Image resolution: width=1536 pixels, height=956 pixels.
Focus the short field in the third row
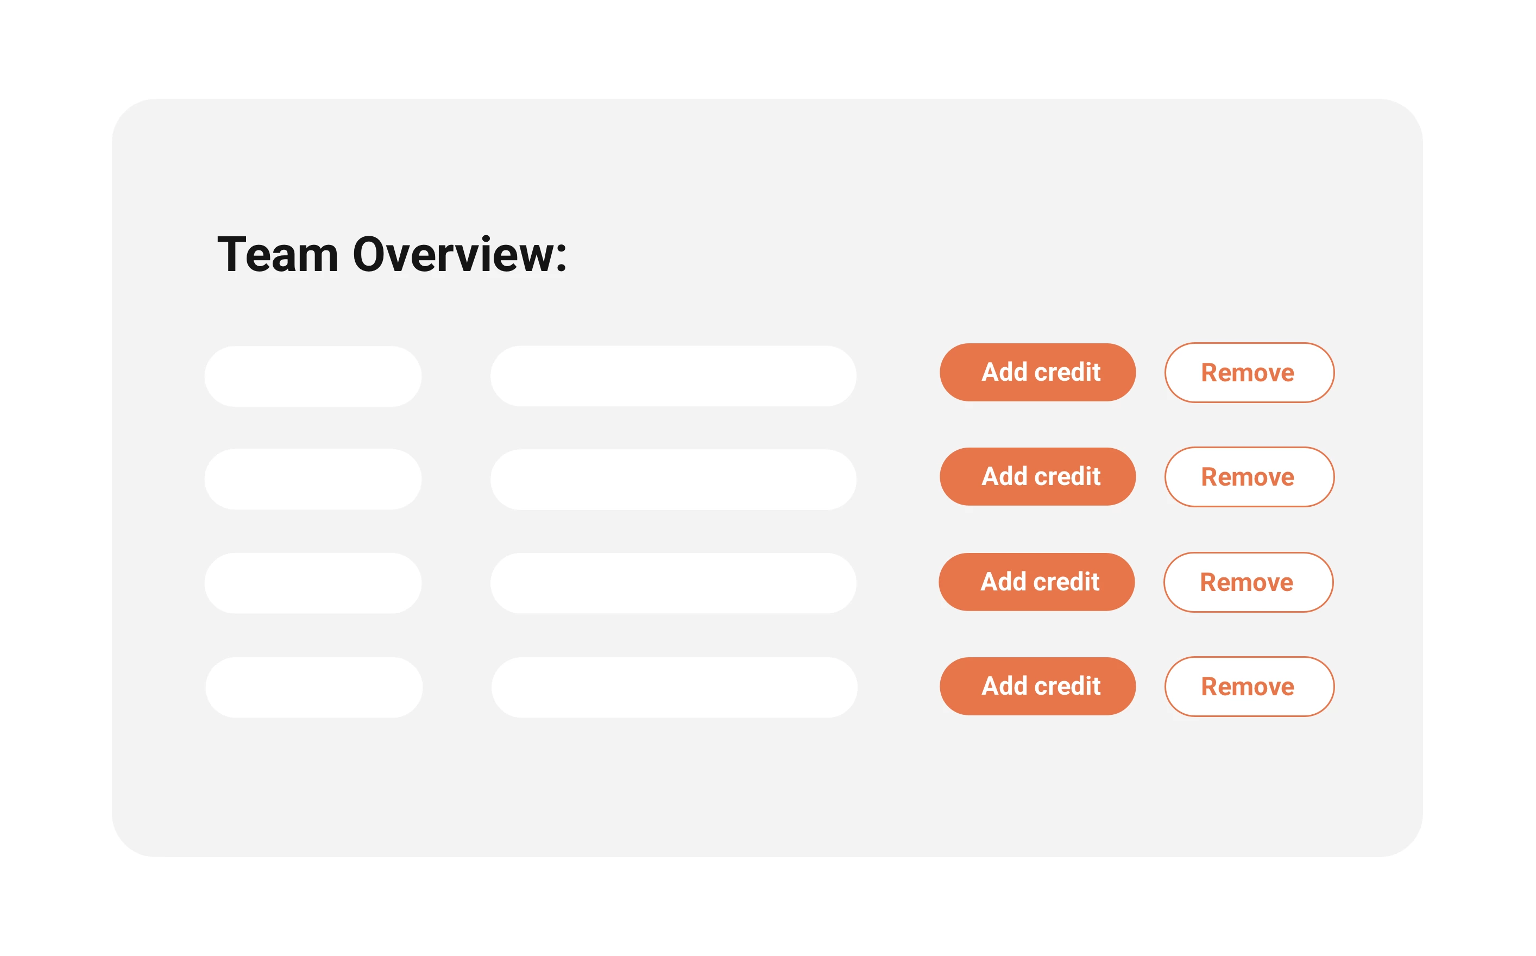(313, 583)
